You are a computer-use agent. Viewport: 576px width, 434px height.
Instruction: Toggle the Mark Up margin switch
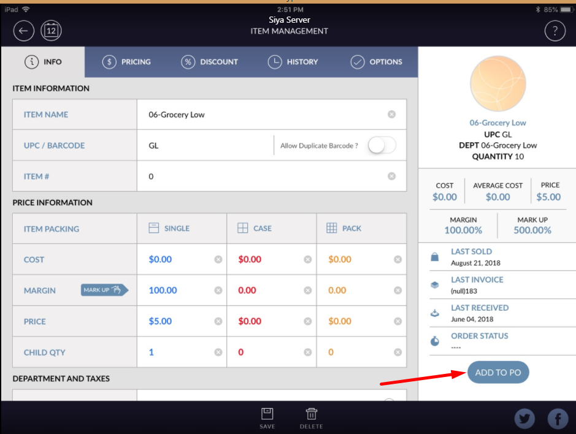point(104,290)
